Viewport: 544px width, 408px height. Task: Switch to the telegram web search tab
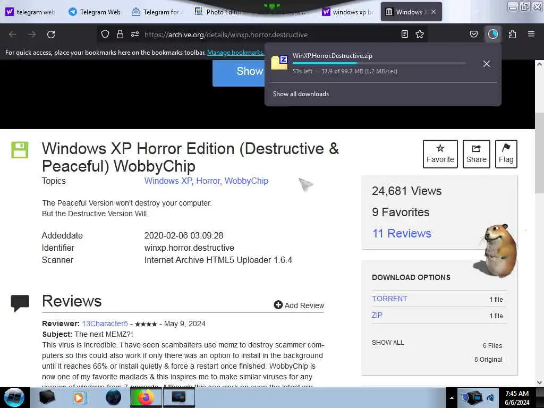[30, 12]
